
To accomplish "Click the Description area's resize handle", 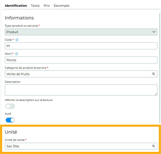I will 156,94.
